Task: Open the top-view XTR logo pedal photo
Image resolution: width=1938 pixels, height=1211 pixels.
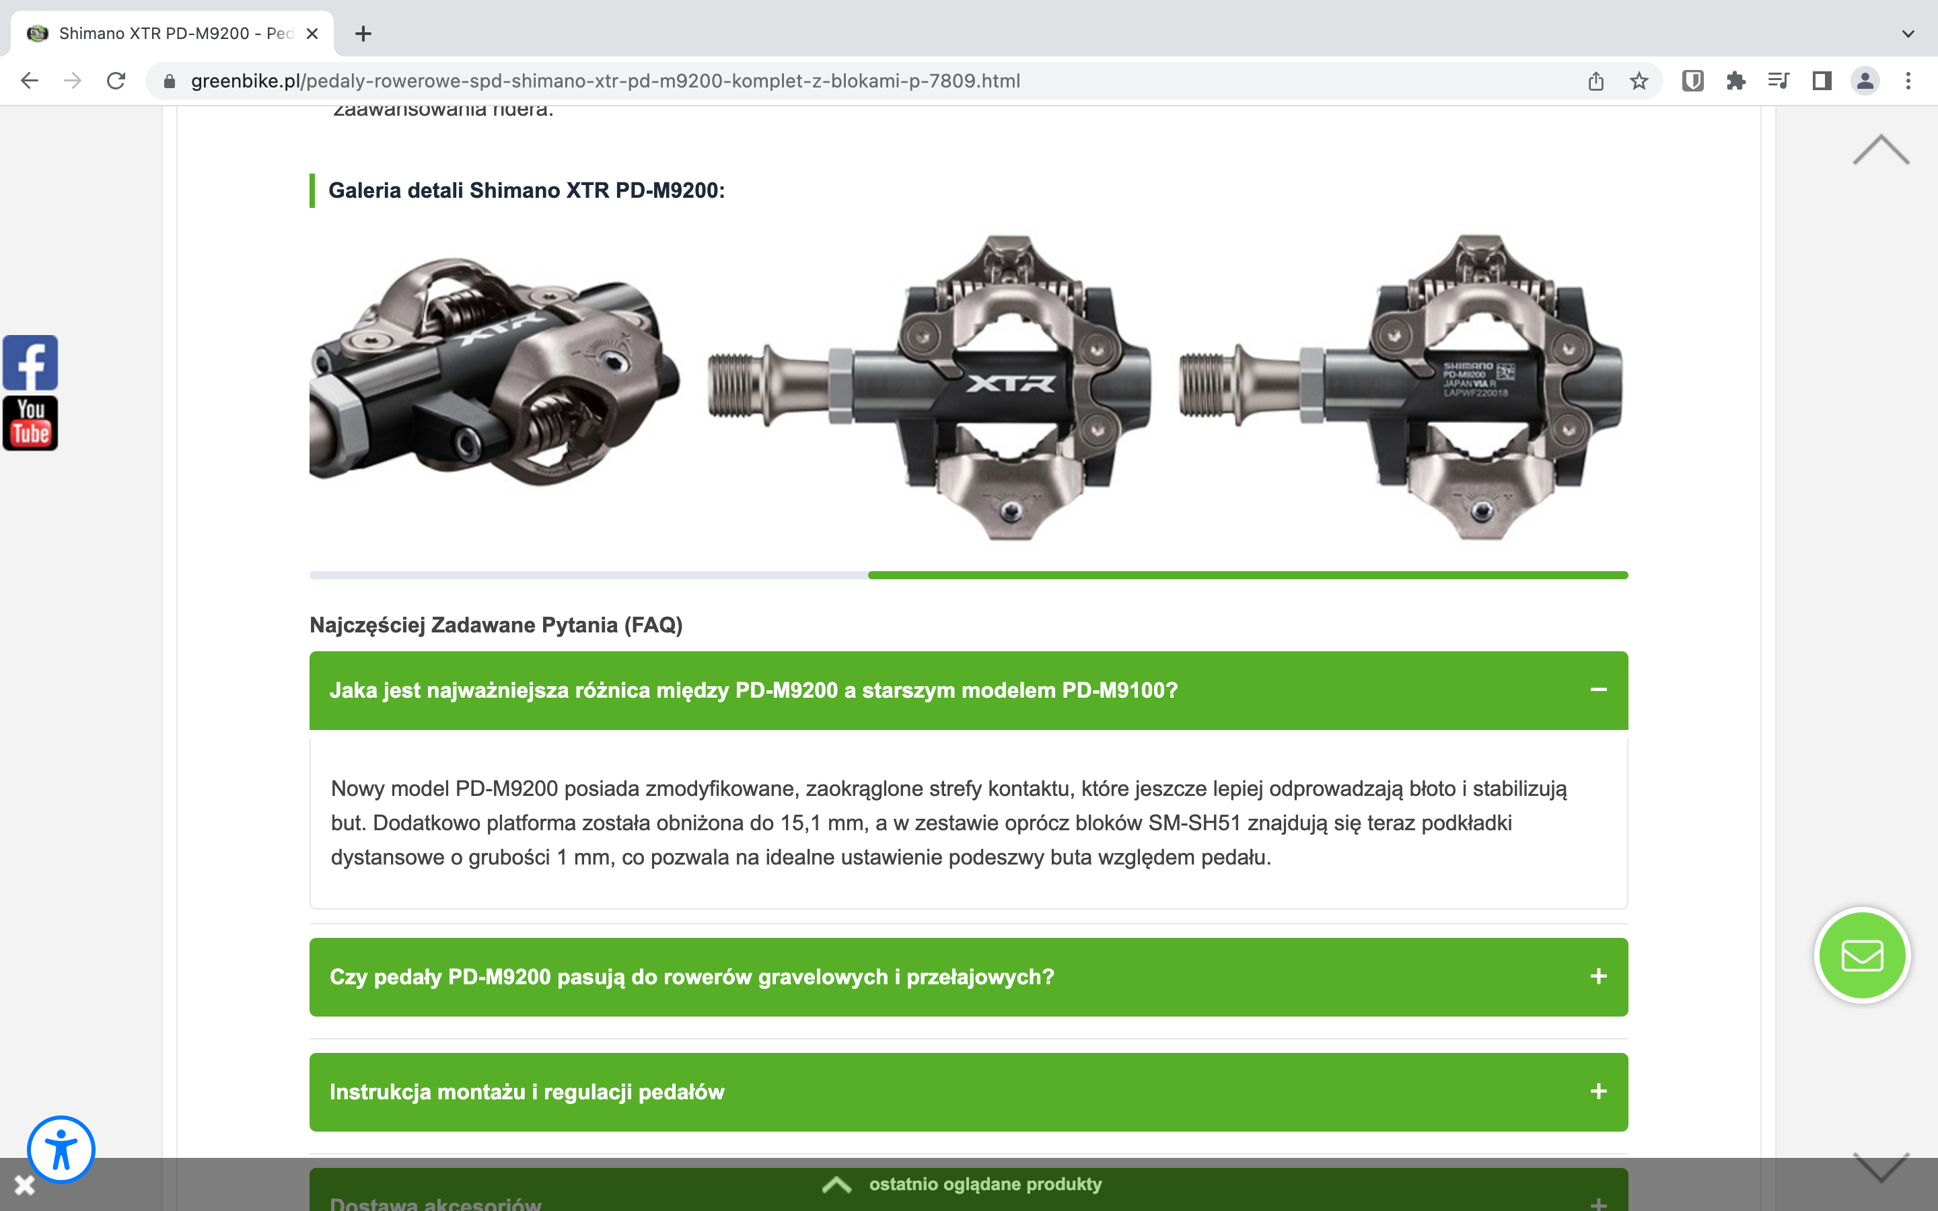Action: click(931, 388)
